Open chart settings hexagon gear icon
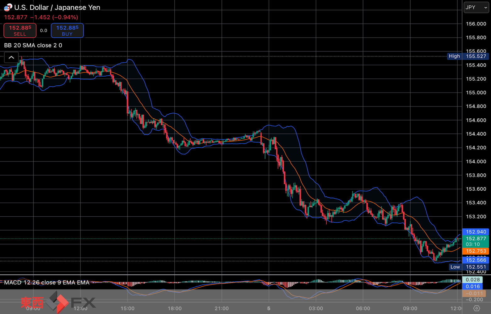This screenshot has width=491, height=314. (x=477, y=308)
